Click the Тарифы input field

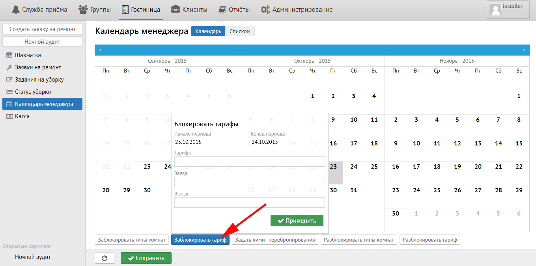pyautogui.click(x=250, y=162)
